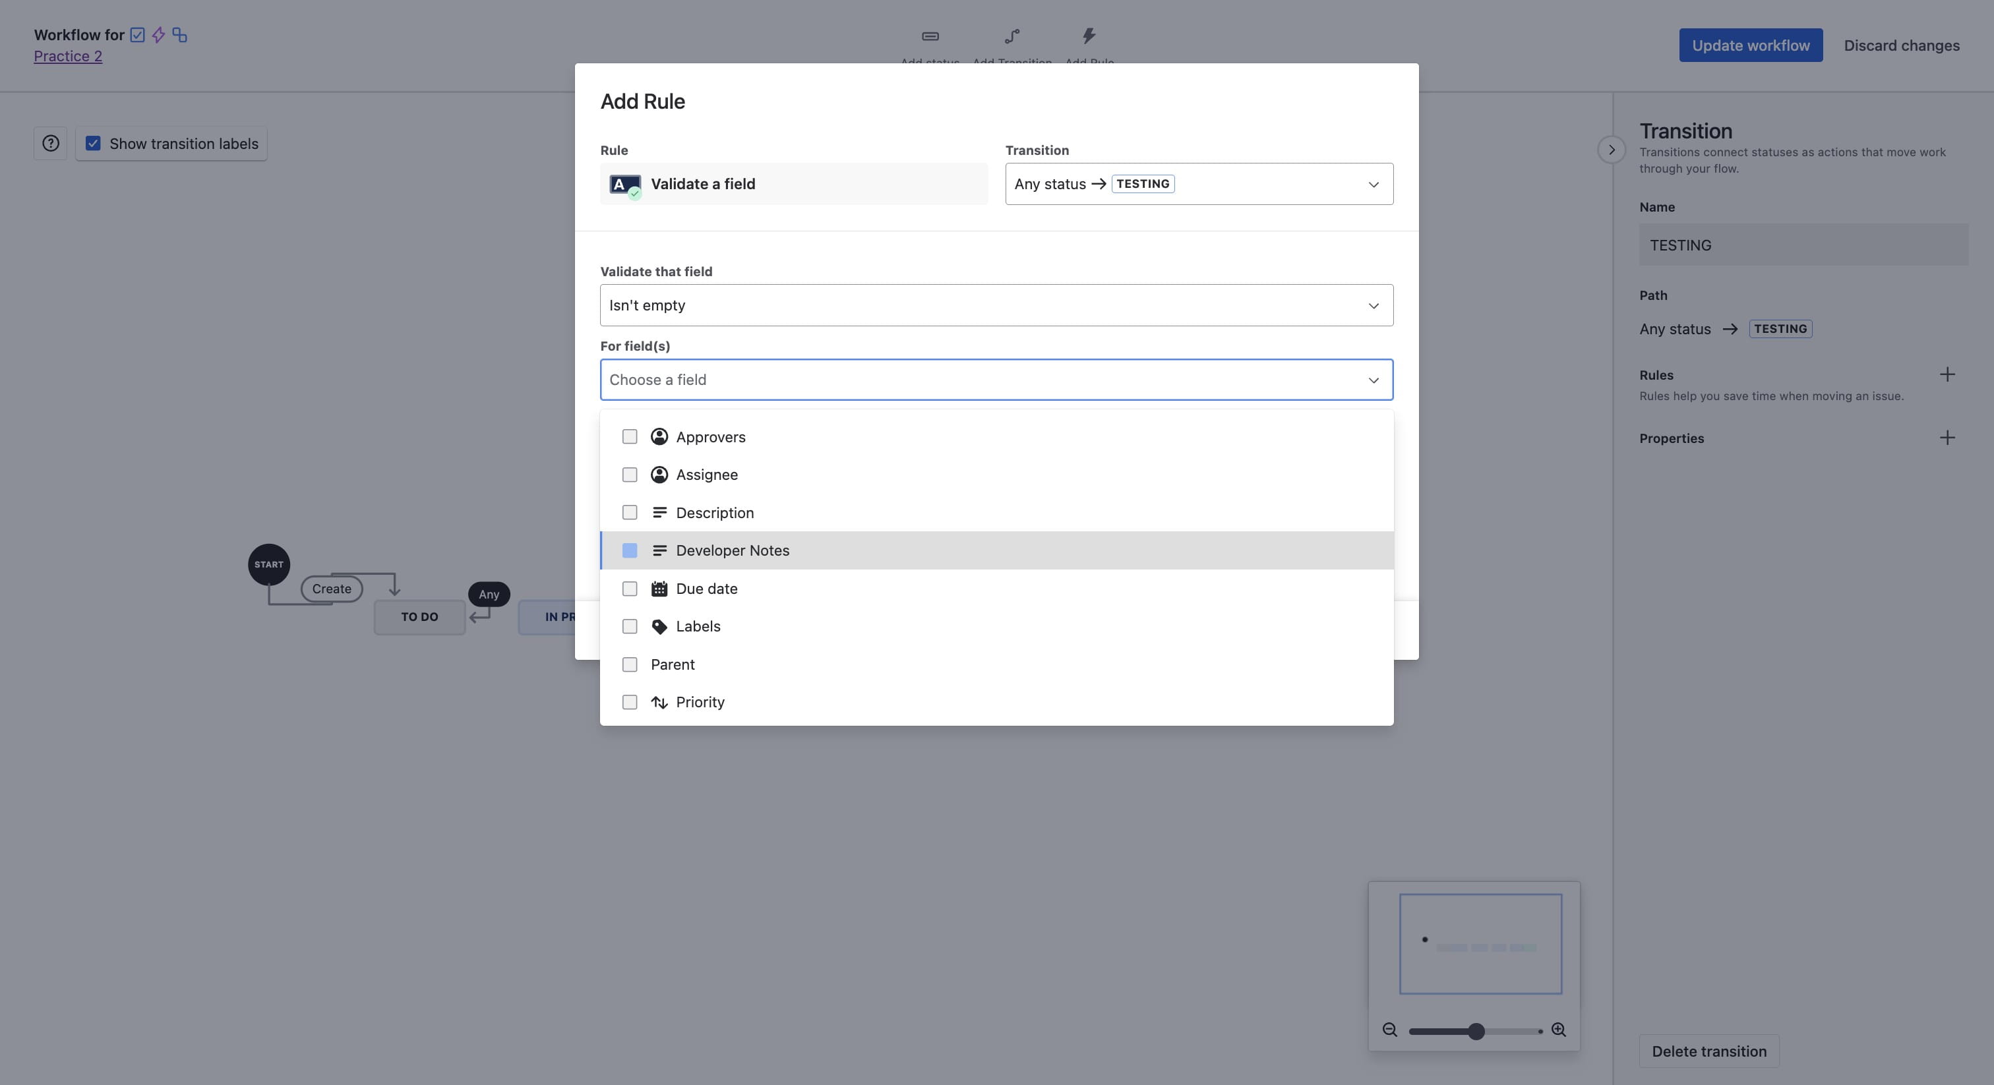Click the Due date calendar icon
The image size is (1994, 1085).
click(659, 588)
